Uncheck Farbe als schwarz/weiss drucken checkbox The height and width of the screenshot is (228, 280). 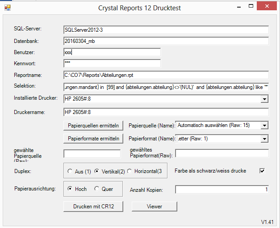click(x=262, y=171)
